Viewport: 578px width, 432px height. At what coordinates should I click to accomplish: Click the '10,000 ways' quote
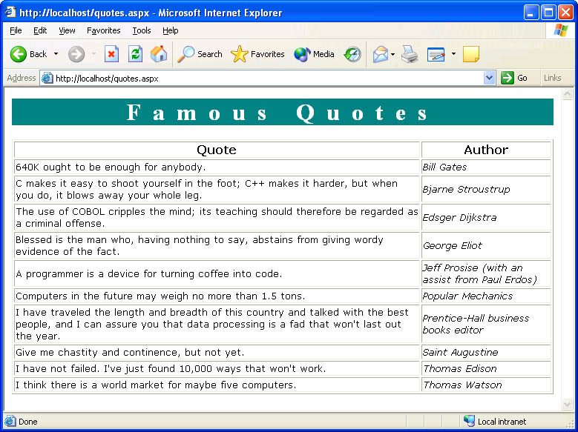171,369
